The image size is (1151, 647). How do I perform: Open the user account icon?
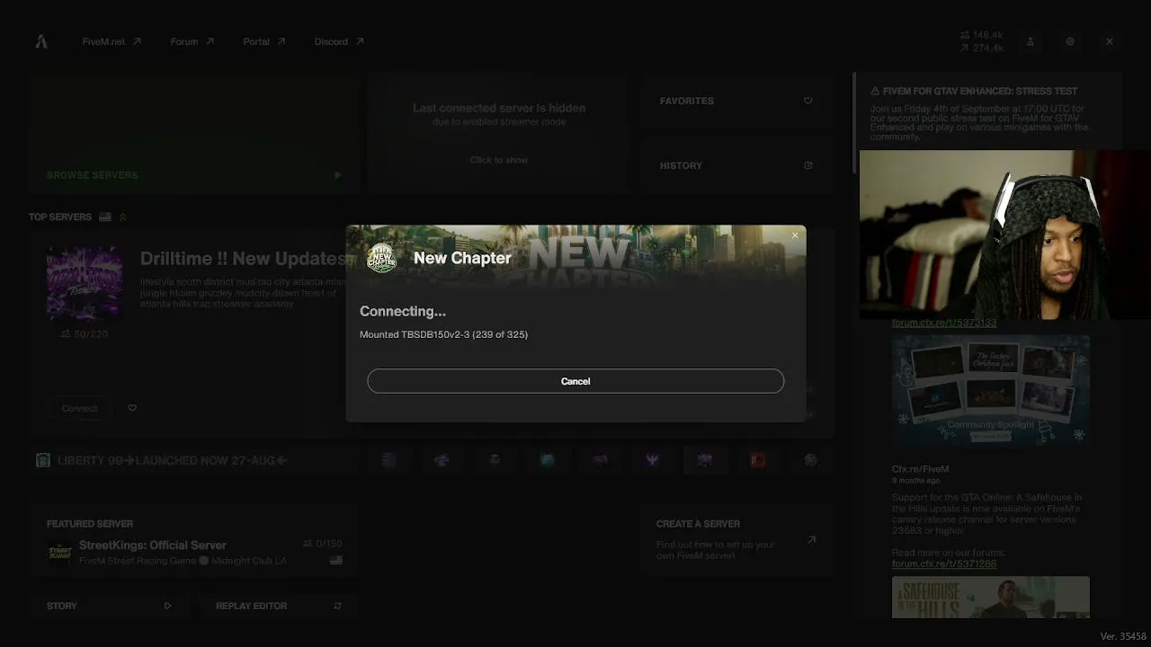coord(1031,41)
